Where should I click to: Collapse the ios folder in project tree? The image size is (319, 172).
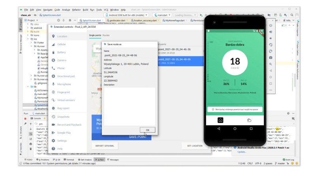click(27, 39)
